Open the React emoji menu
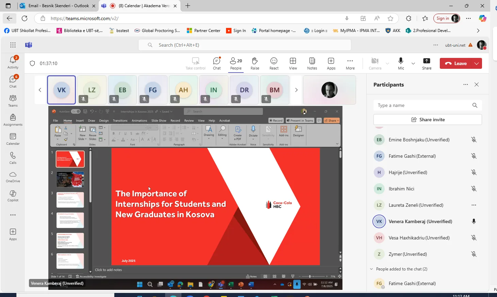The image size is (497, 297). coord(274,63)
